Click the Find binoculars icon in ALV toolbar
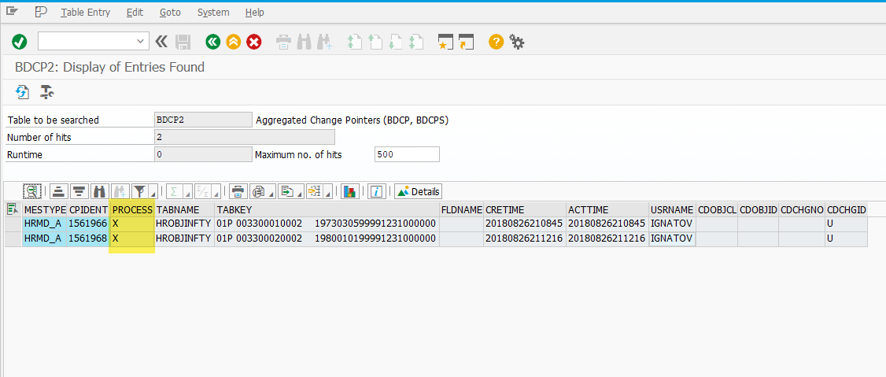Image resolution: width=886 pixels, height=377 pixels. pos(99,191)
